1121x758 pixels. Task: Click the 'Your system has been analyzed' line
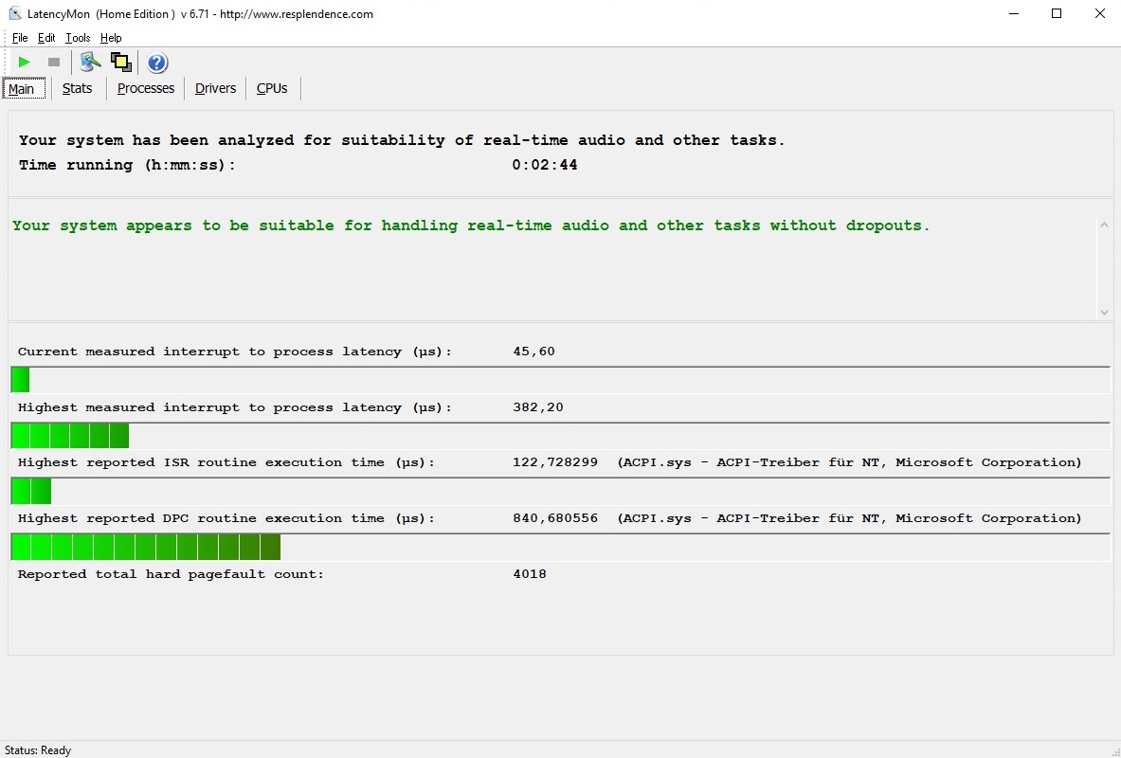coord(402,140)
